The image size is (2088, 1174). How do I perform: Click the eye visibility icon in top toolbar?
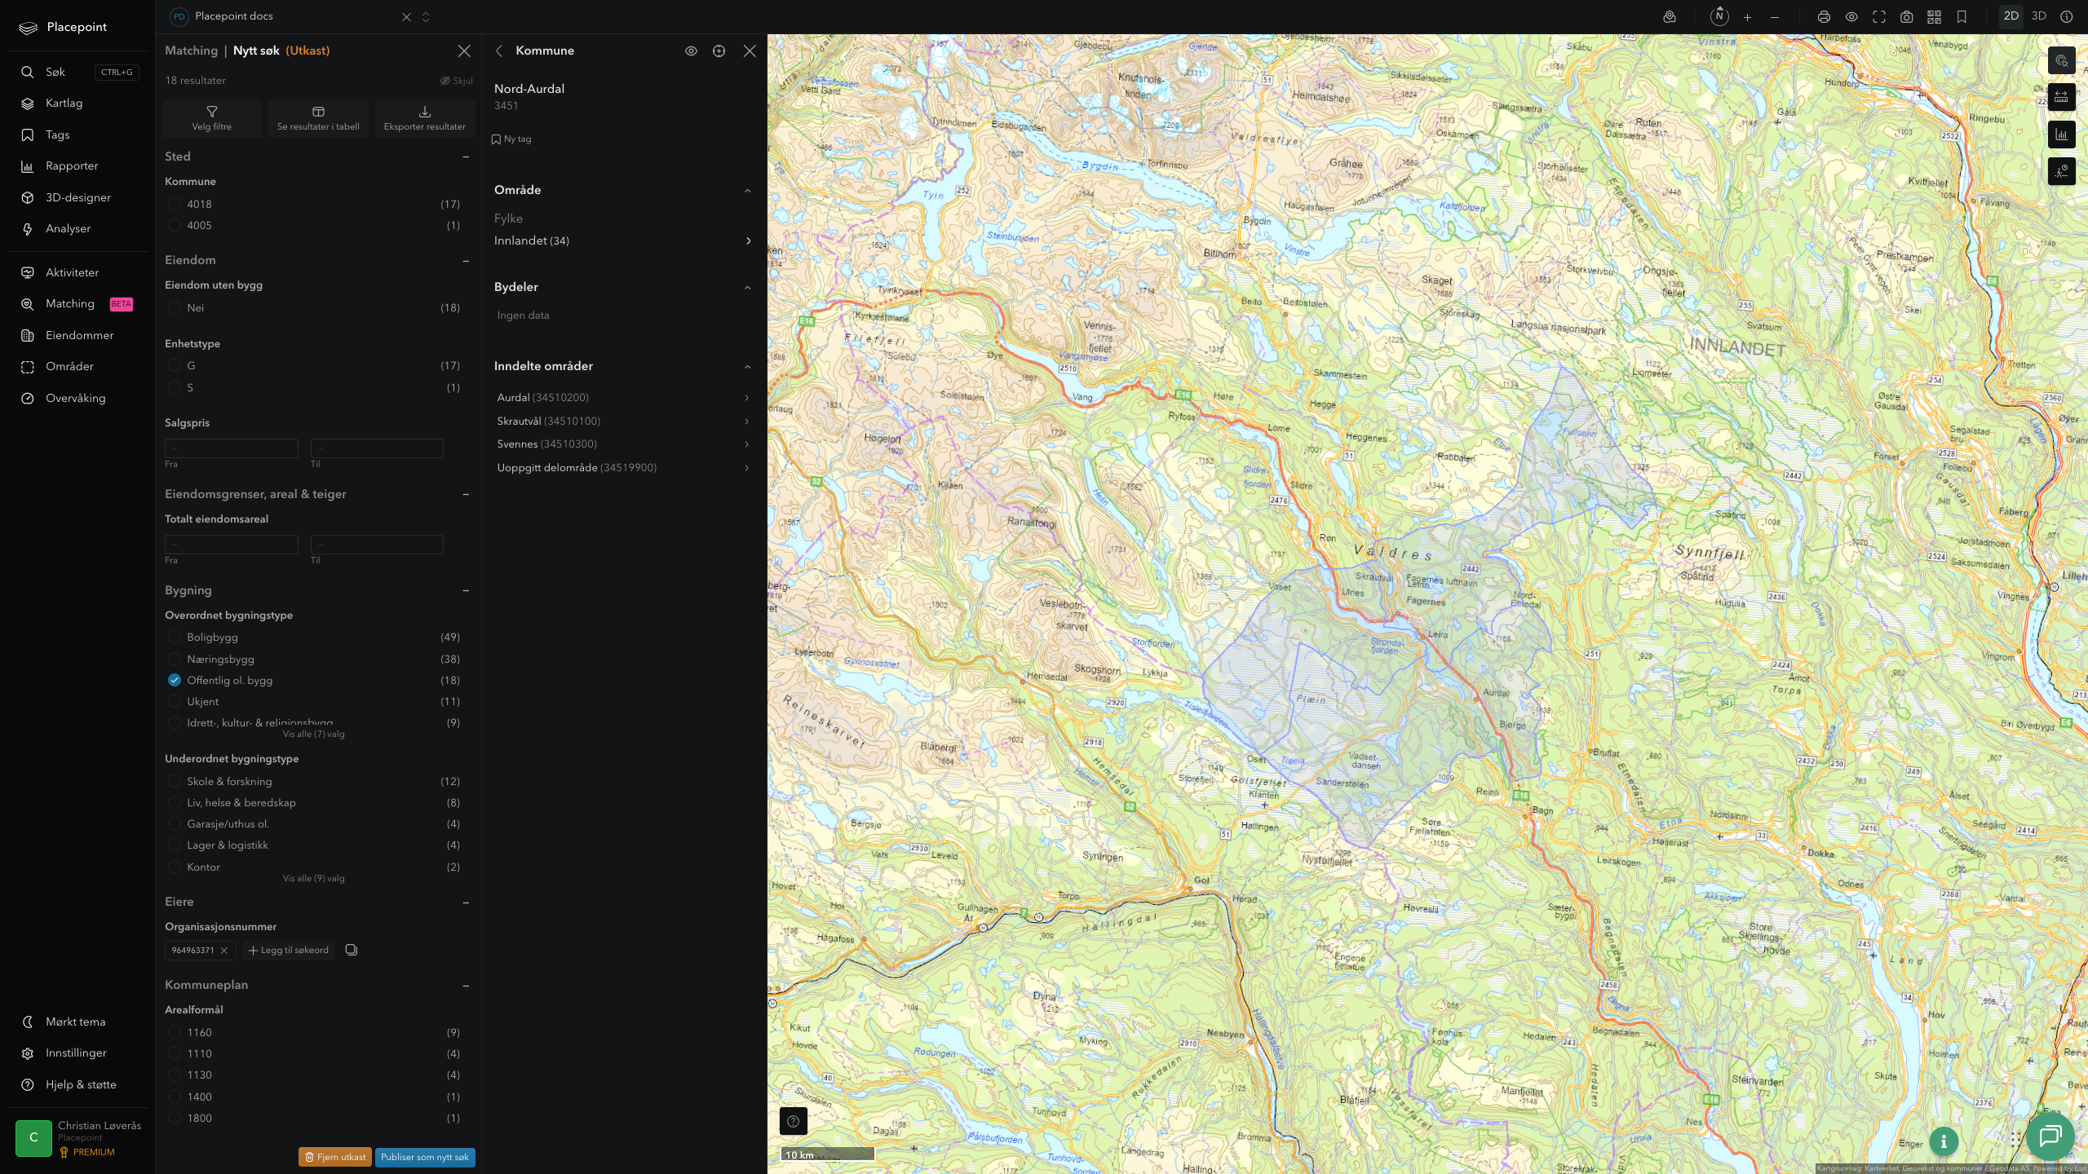1851,17
